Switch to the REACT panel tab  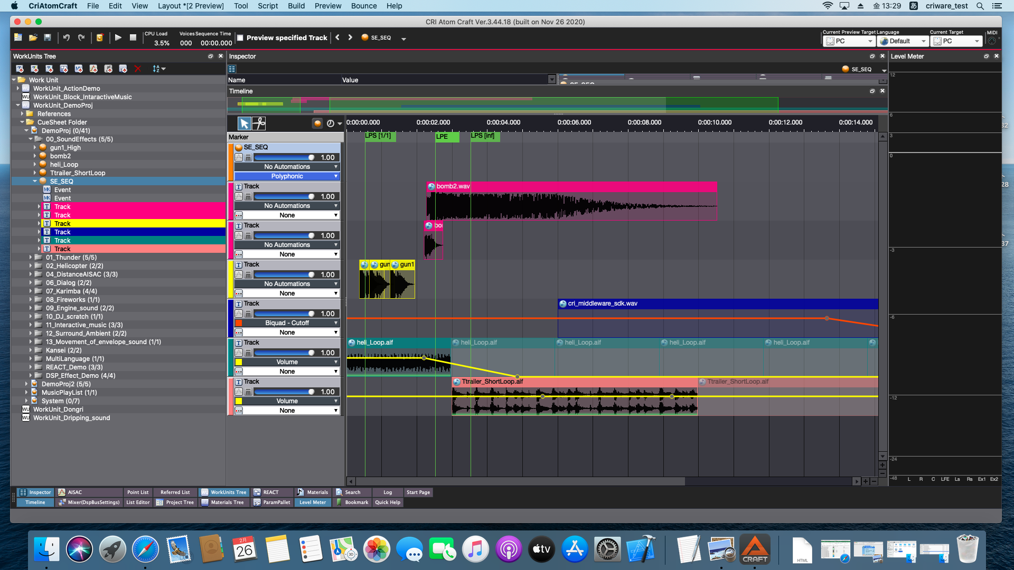(x=270, y=492)
